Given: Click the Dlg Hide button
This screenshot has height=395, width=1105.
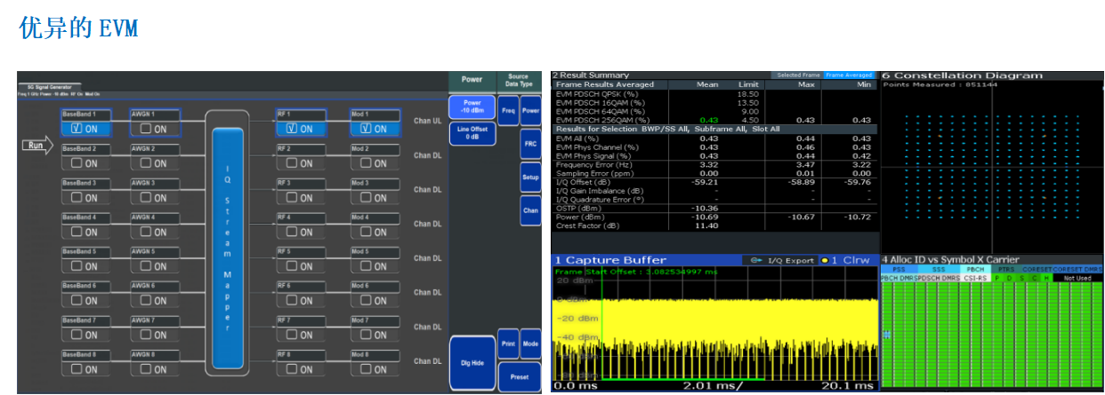Looking at the screenshot, I should pos(472,362).
